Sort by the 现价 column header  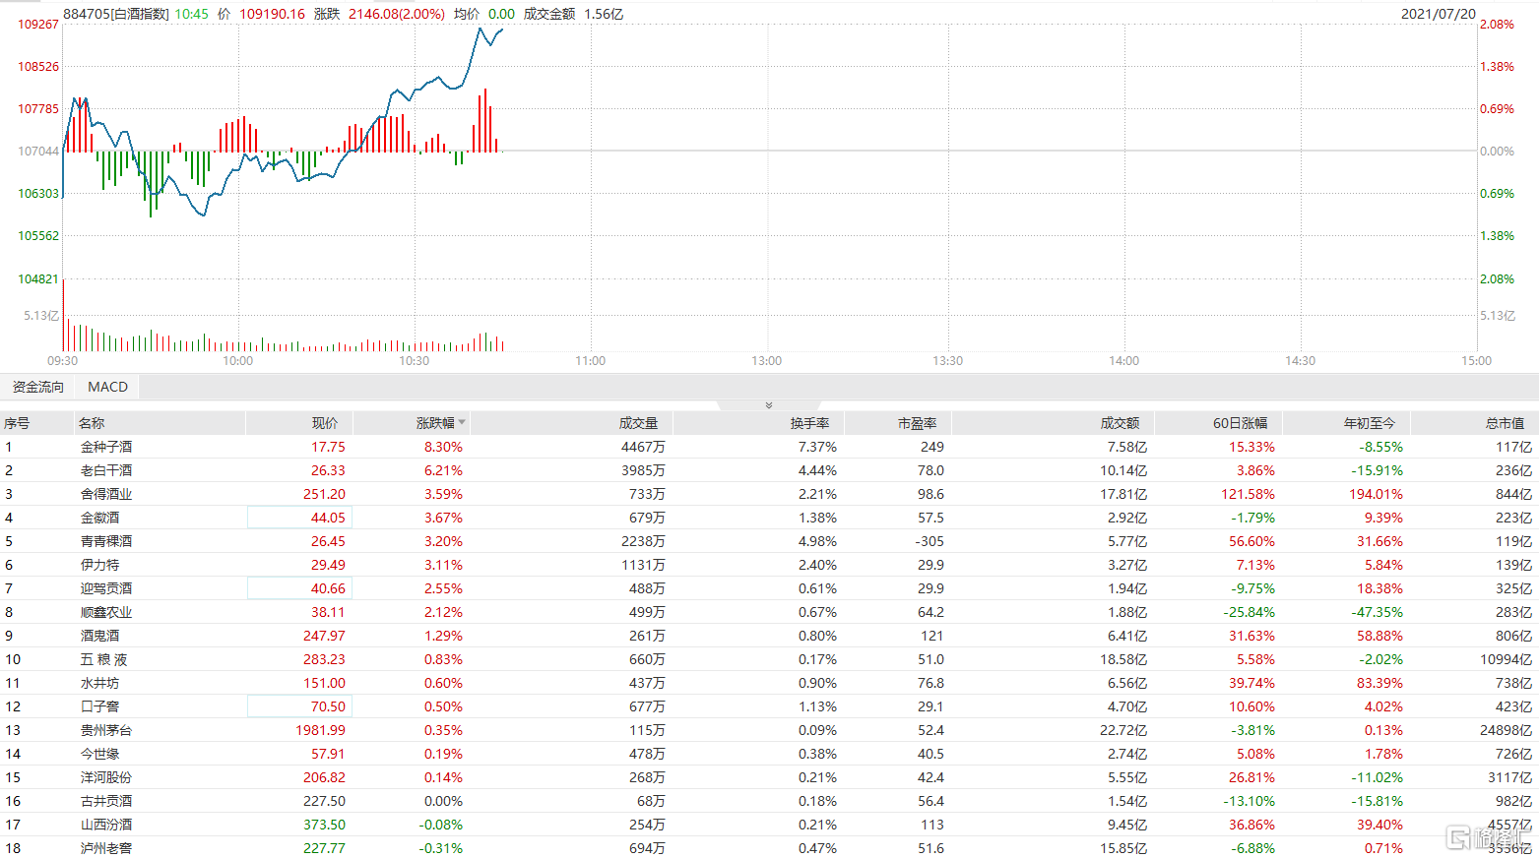click(325, 423)
